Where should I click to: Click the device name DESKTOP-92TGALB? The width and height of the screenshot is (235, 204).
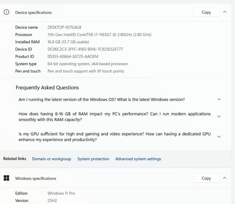[x=65, y=27]
